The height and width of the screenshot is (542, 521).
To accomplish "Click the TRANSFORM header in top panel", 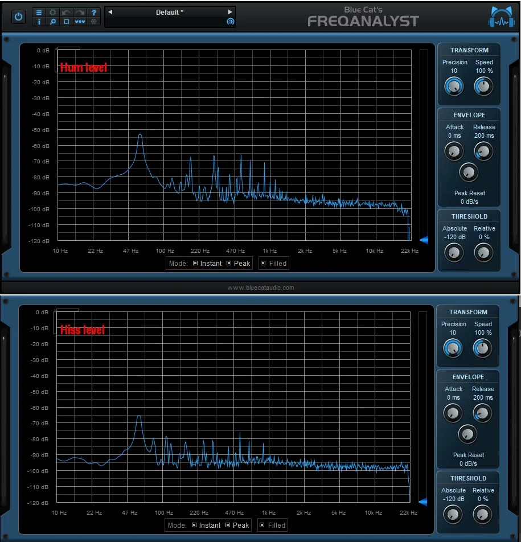I will click(469, 51).
